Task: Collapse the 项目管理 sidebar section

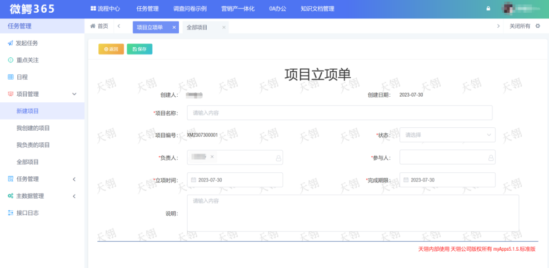Action: [x=74, y=95]
